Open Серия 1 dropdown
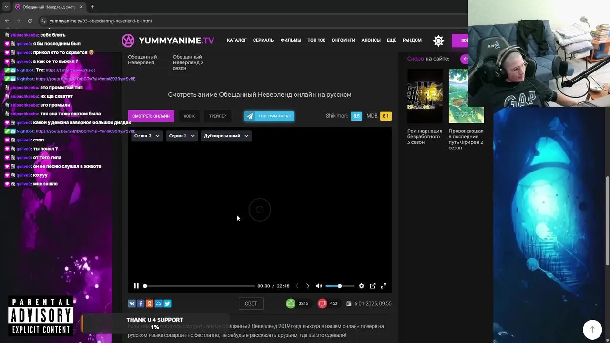Image resolution: width=610 pixels, height=343 pixels. (182, 136)
